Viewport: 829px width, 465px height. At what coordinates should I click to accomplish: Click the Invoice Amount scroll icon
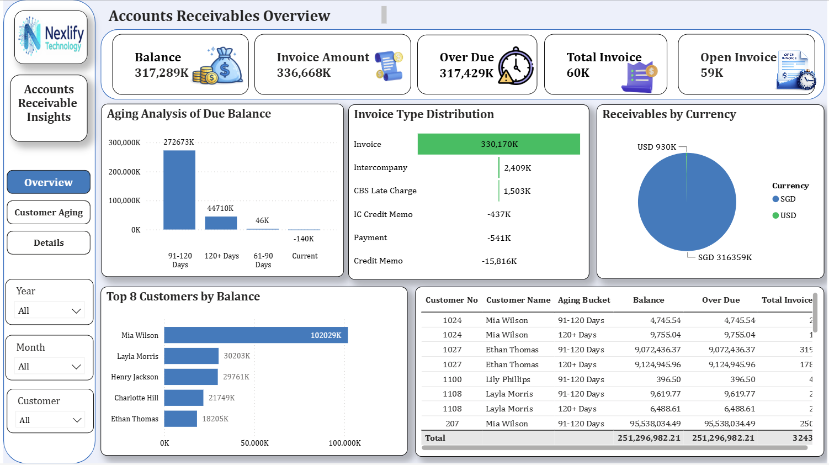390,66
